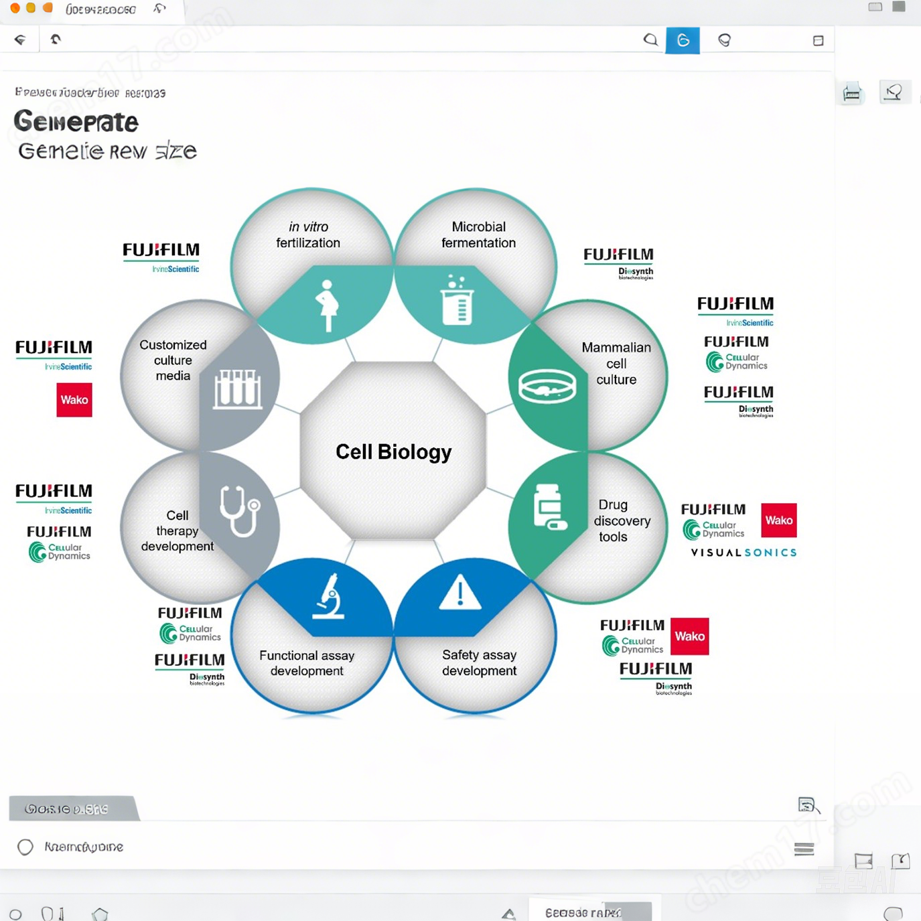Open the hamburger lines menu icon
The width and height of the screenshot is (921, 921).
pos(804,849)
